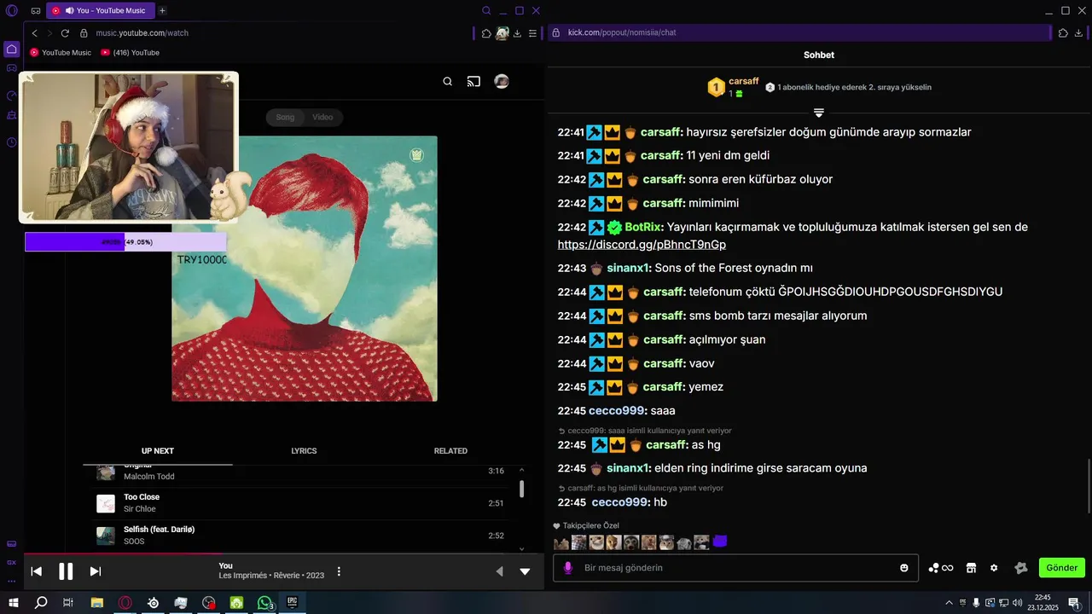This screenshot has height=614, width=1092.
Task: Click the sinanx1 Sons of the Forest message
Action: pyautogui.click(x=734, y=268)
